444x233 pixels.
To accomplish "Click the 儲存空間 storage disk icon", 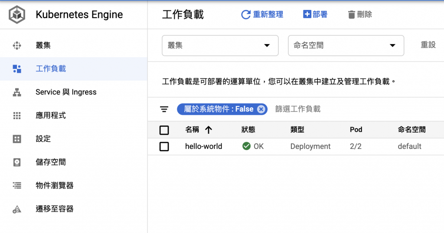I will pyautogui.click(x=17, y=162).
